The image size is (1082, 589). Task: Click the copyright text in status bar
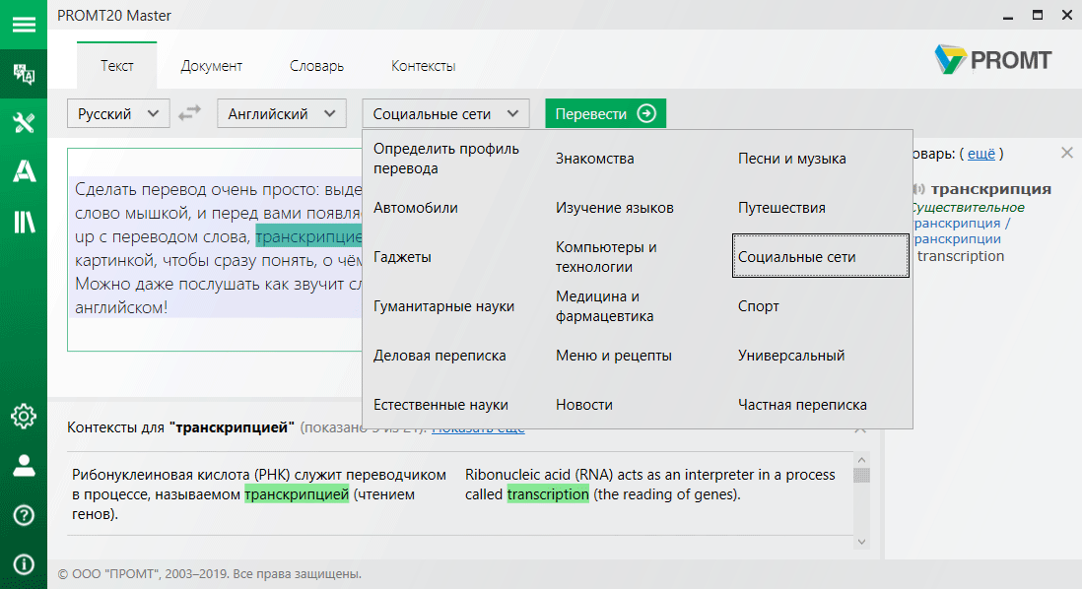tap(210, 574)
